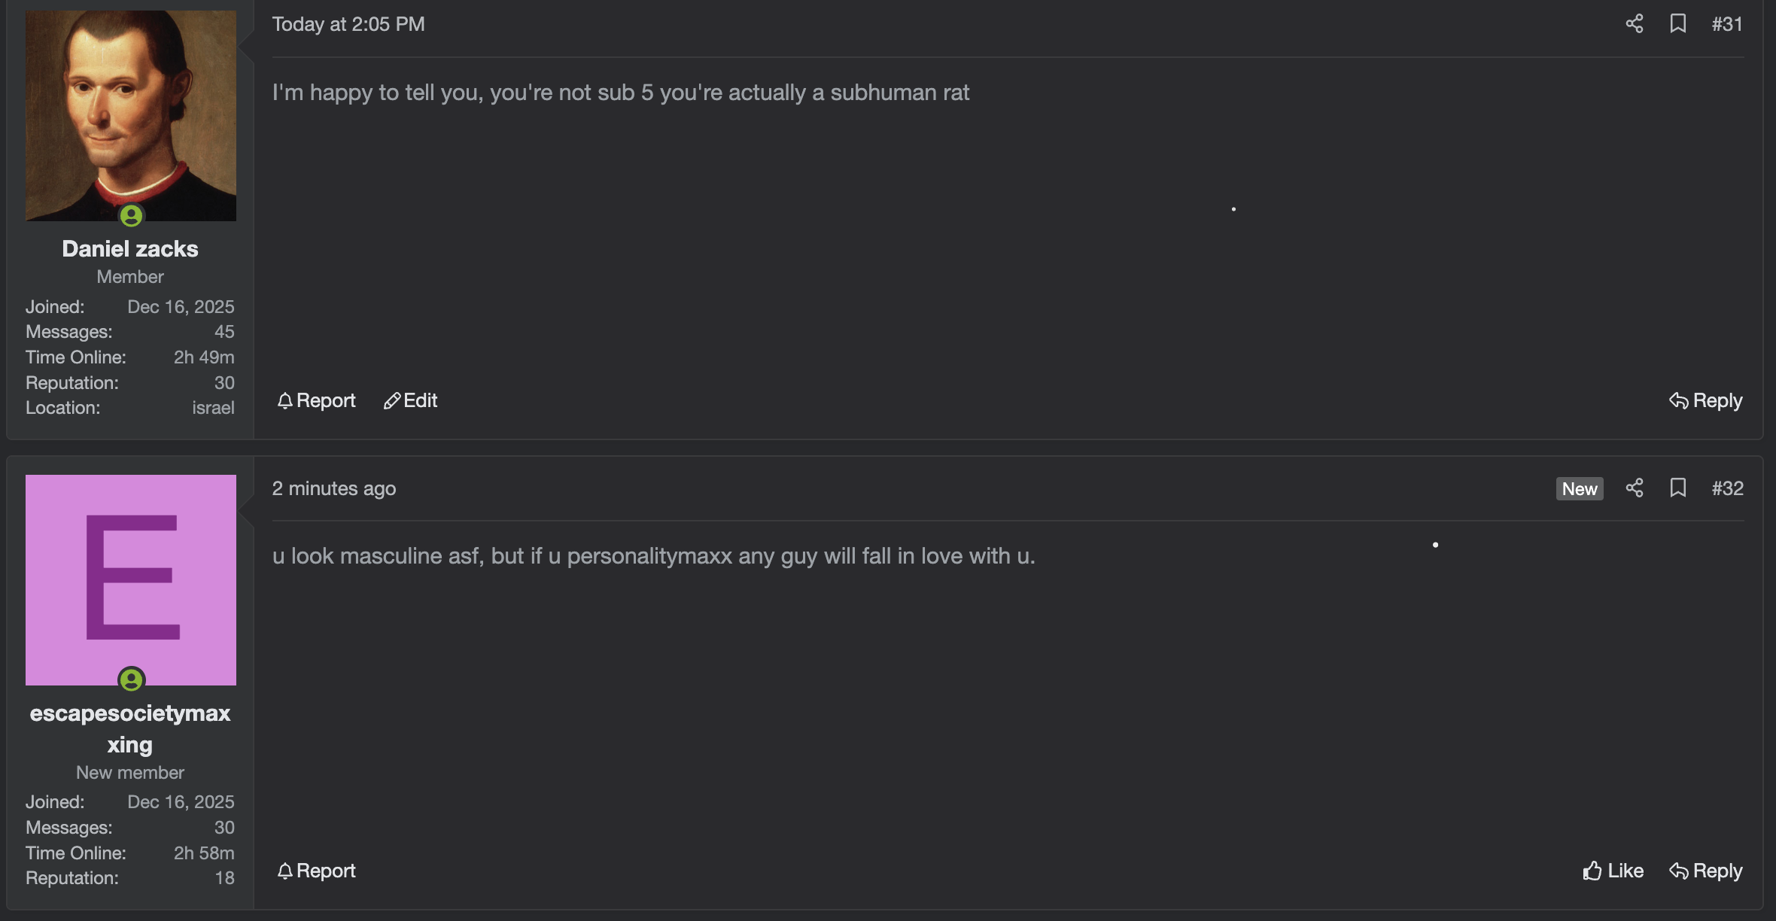Viewport: 1776px width, 921px height.
Task: Open Daniel zacks profile via username
Action: 130,249
